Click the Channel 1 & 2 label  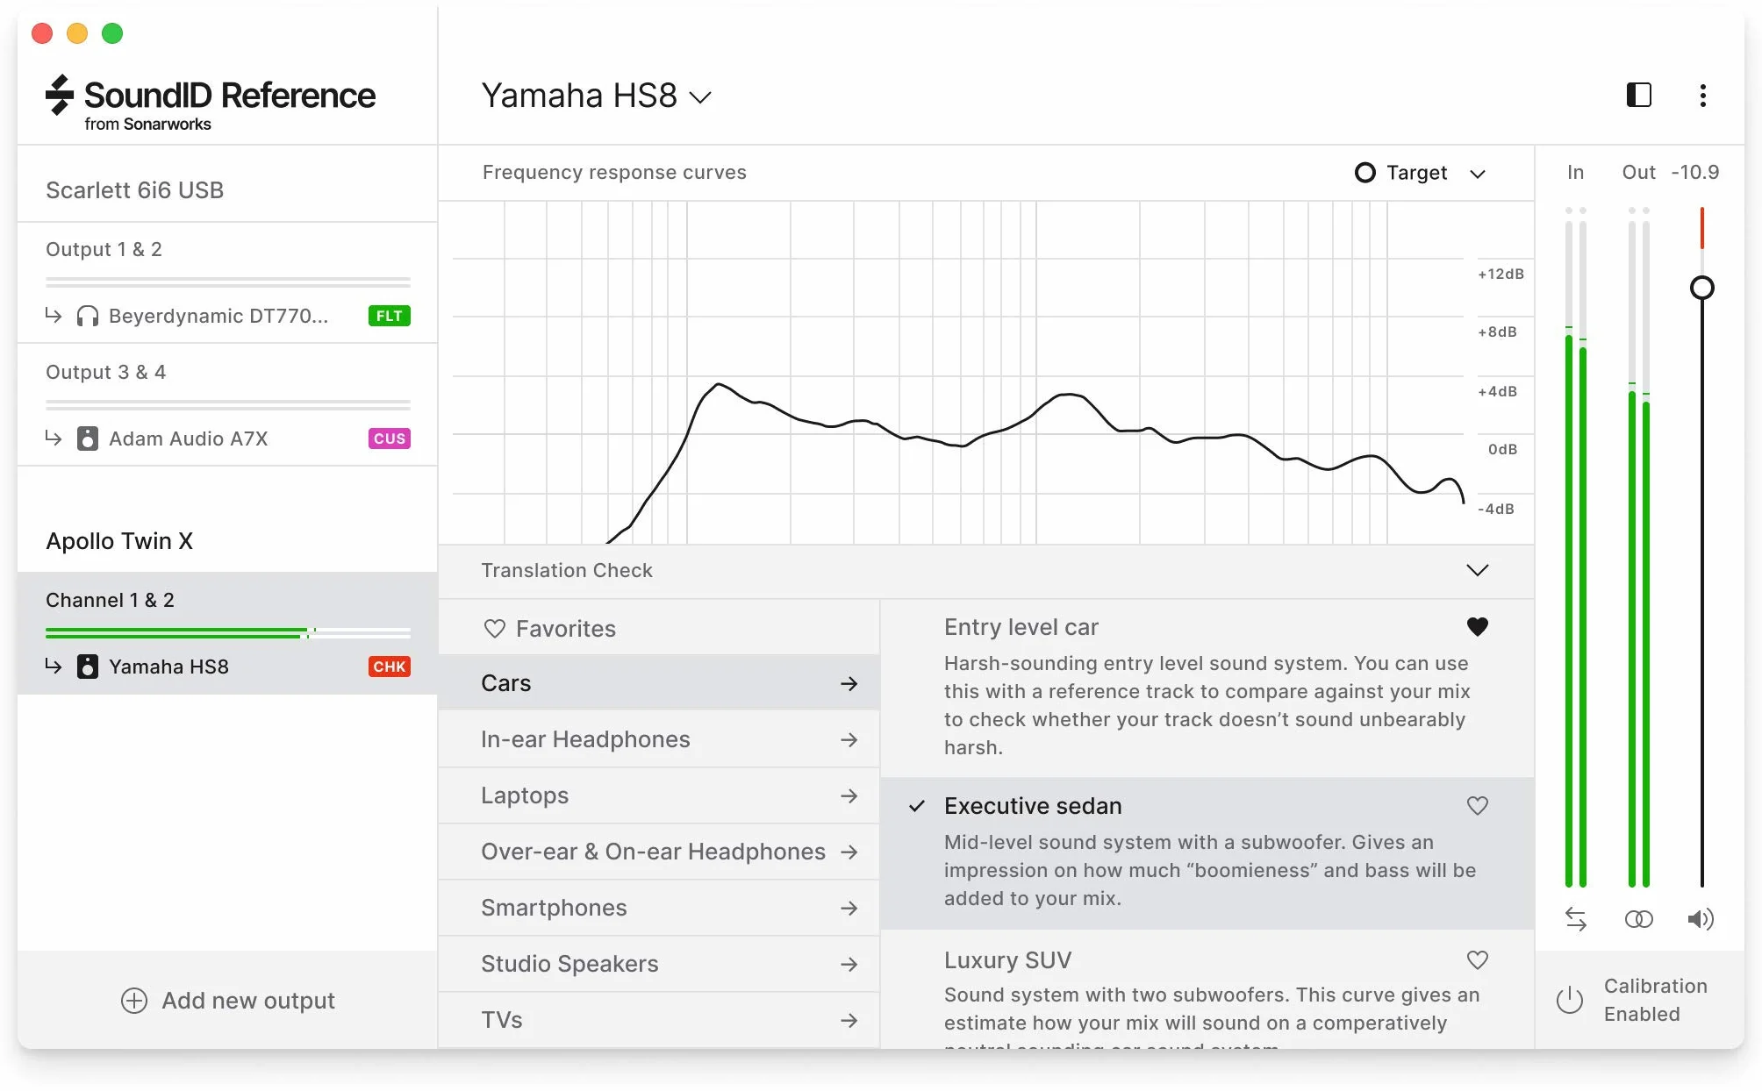(x=110, y=600)
